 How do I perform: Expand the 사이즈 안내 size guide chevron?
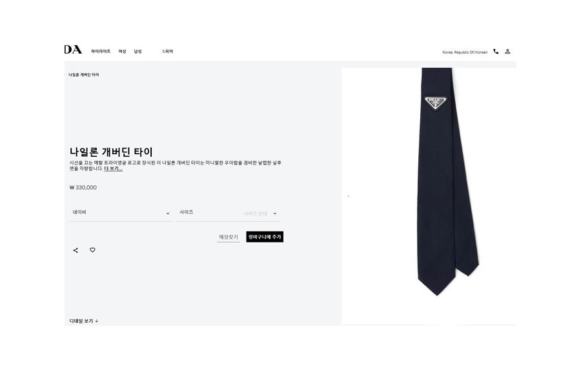pyautogui.click(x=275, y=214)
